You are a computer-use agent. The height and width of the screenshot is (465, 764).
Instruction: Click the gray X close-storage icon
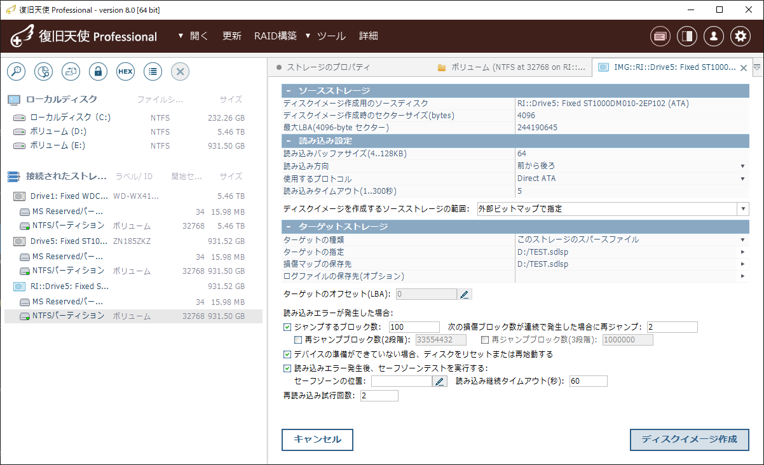coord(180,71)
